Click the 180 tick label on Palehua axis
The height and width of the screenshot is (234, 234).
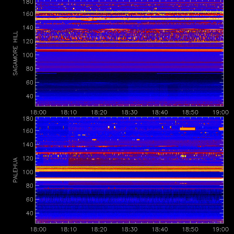click(28, 119)
